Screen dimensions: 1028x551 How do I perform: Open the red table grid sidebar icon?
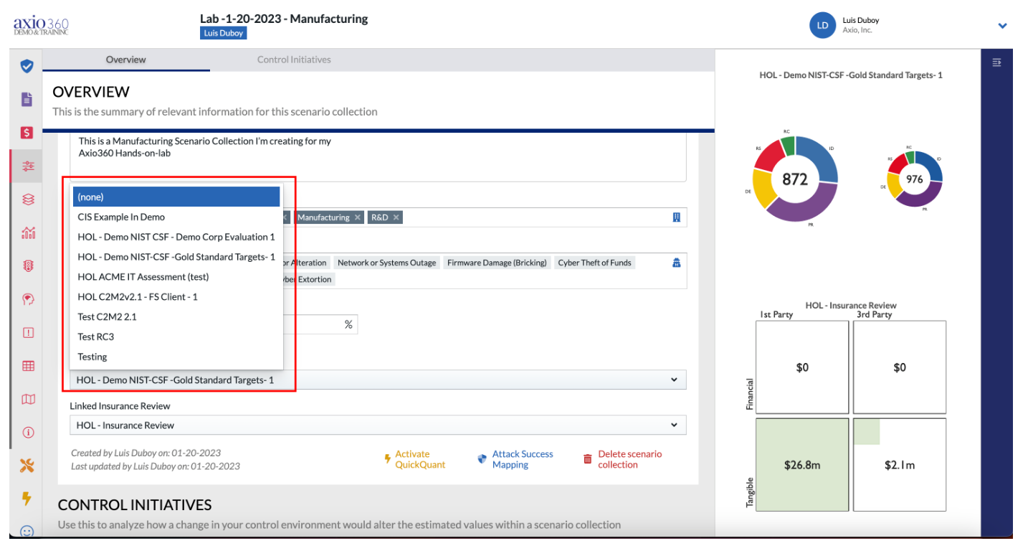click(28, 366)
